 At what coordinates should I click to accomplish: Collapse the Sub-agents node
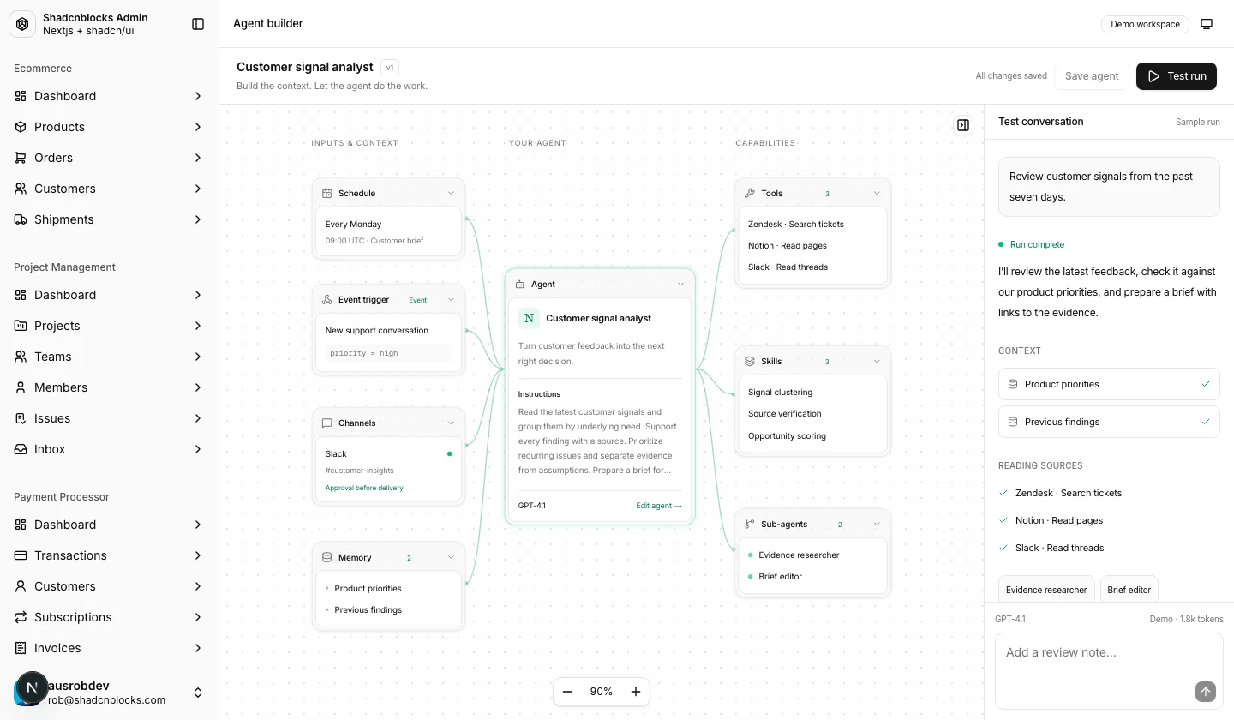[877, 524]
